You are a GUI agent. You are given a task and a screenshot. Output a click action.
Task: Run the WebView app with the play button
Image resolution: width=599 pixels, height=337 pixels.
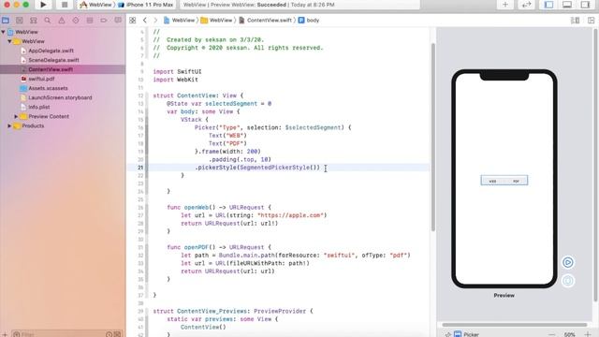click(43, 5)
